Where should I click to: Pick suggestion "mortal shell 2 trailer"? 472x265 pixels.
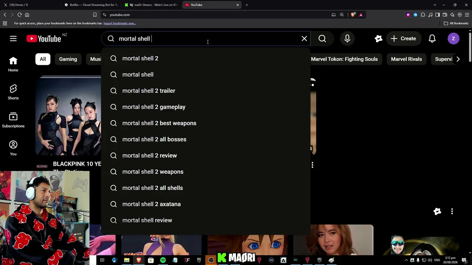pos(206,91)
